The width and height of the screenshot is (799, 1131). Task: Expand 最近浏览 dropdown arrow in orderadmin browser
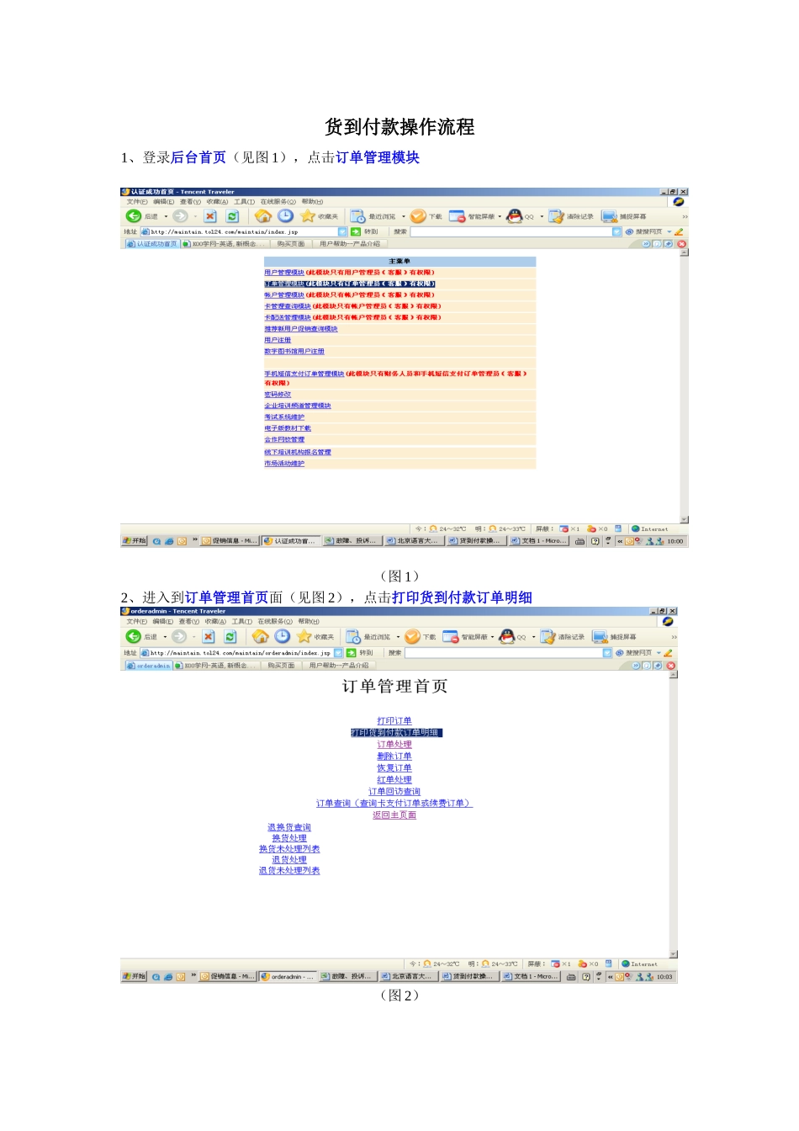point(398,637)
